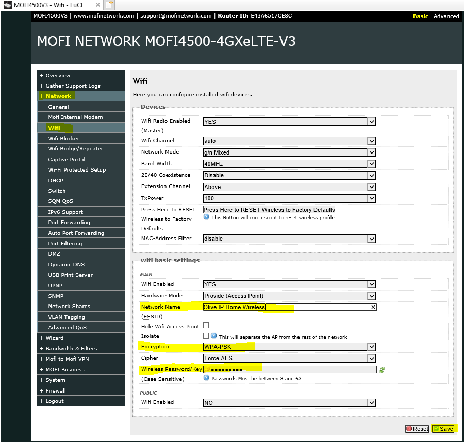The height and width of the screenshot is (442, 464).
Task: Open the Advanced QoS page
Action: pos(81,327)
